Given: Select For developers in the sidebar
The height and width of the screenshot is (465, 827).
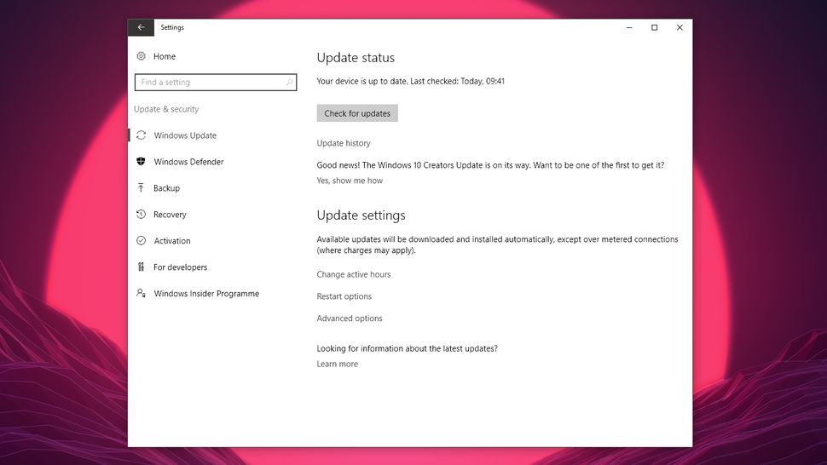Looking at the screenshot, I should pyautogui.click(x=181, y=267).
